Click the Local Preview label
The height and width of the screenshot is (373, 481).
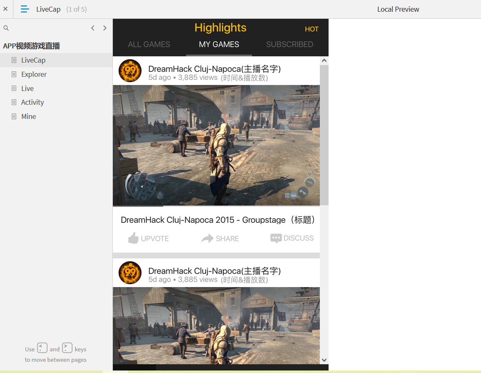(398, 9)
